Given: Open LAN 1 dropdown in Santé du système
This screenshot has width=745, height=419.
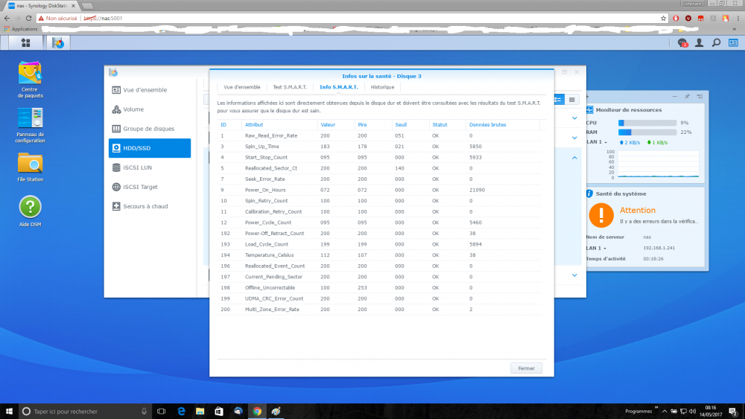Looking at the screenshot, I should pos(596,248).
